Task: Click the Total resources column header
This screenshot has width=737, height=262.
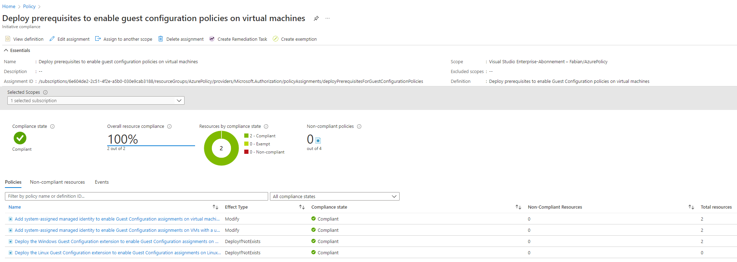Action: pyautogui.click(x=716, y=207)
